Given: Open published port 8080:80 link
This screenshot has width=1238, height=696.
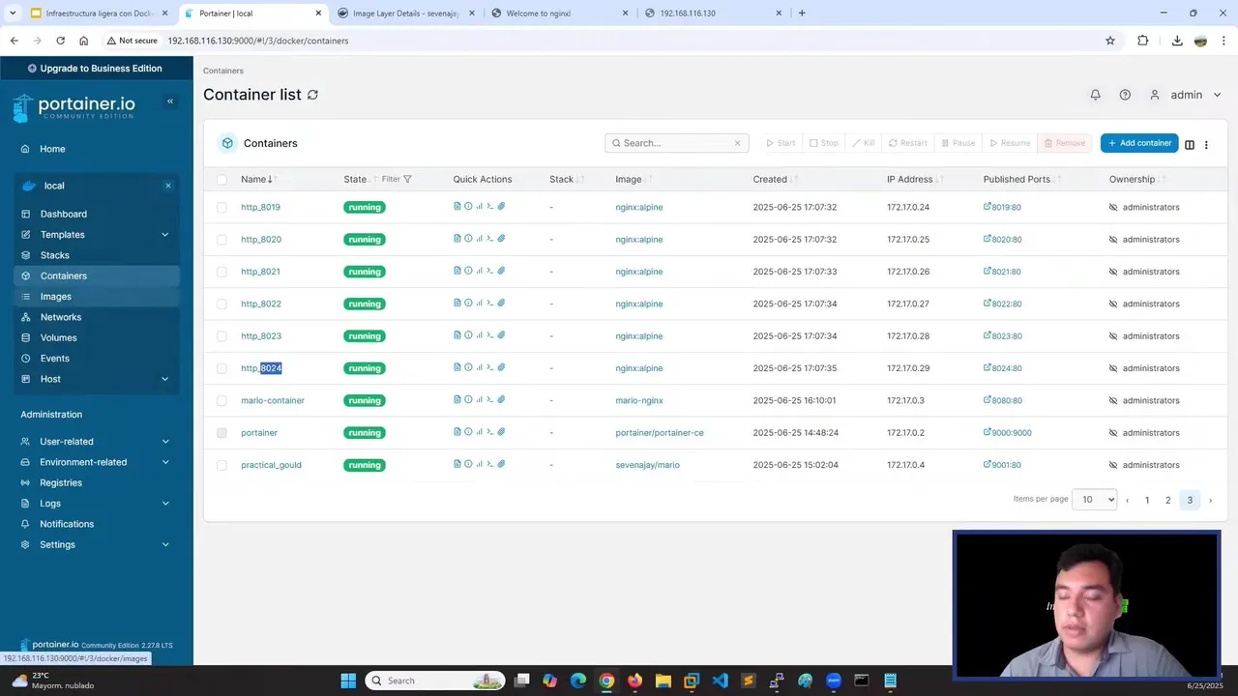Looking at the screenshot, I should [1003, 400].
